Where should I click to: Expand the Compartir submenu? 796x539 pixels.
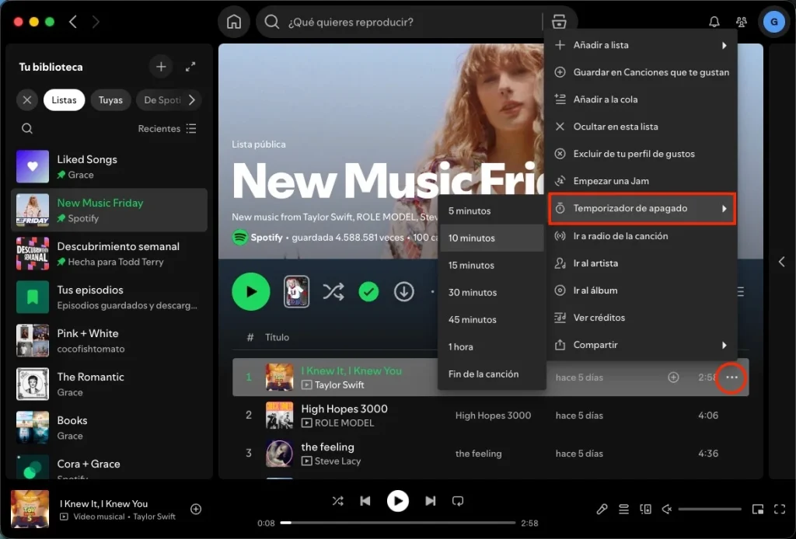pos(642,345)
